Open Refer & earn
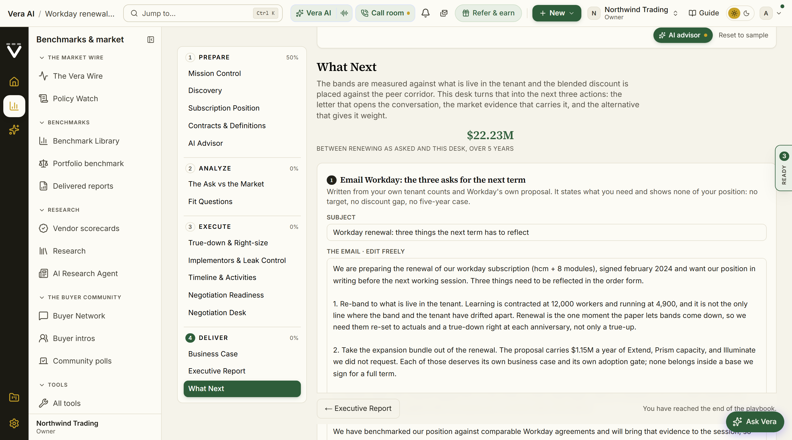Image resolution: width=792 pixels, height=440 pixels. pos(488,13)
